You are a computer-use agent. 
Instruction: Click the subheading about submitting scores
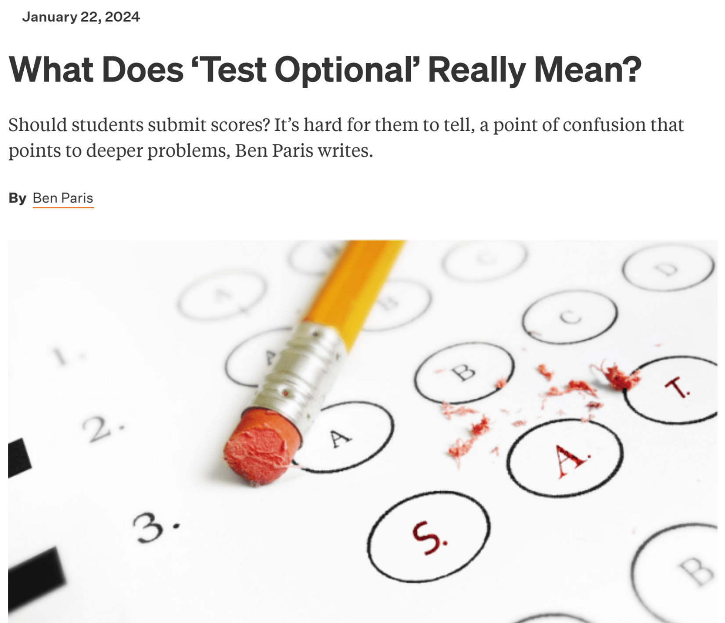pyautogui.click(x=346, y=137)
